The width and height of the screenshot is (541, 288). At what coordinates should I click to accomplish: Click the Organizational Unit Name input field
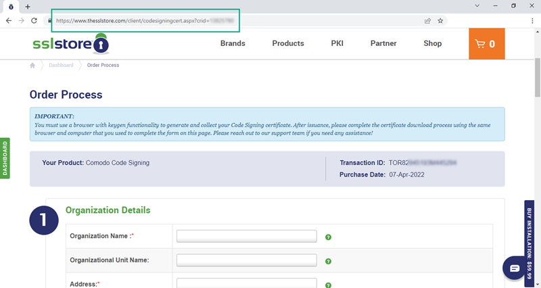247,260
